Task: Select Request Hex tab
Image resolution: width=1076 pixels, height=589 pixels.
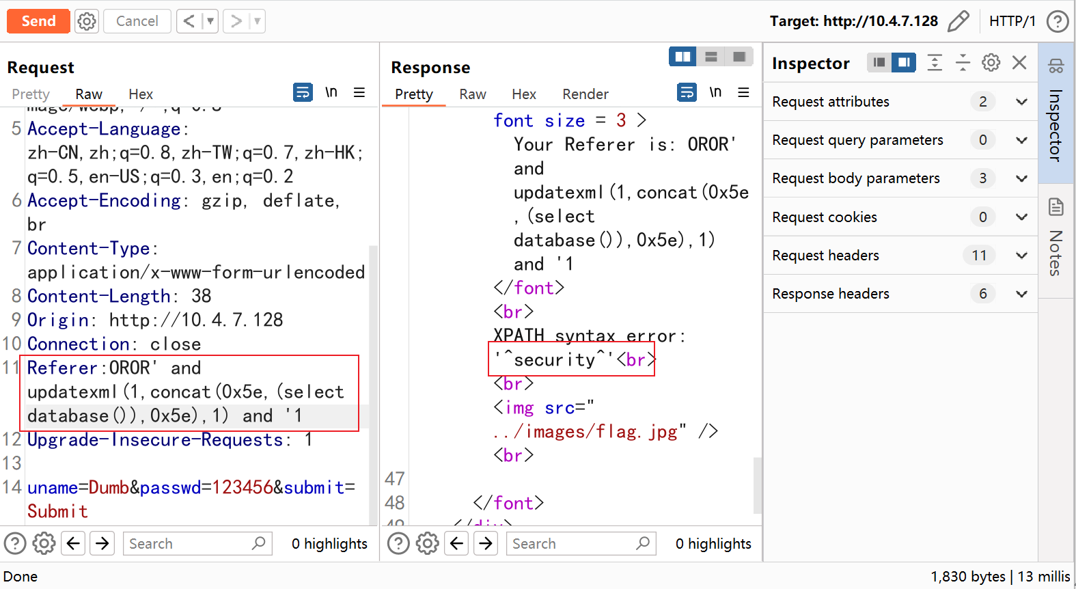Action: tap(141, 94)
